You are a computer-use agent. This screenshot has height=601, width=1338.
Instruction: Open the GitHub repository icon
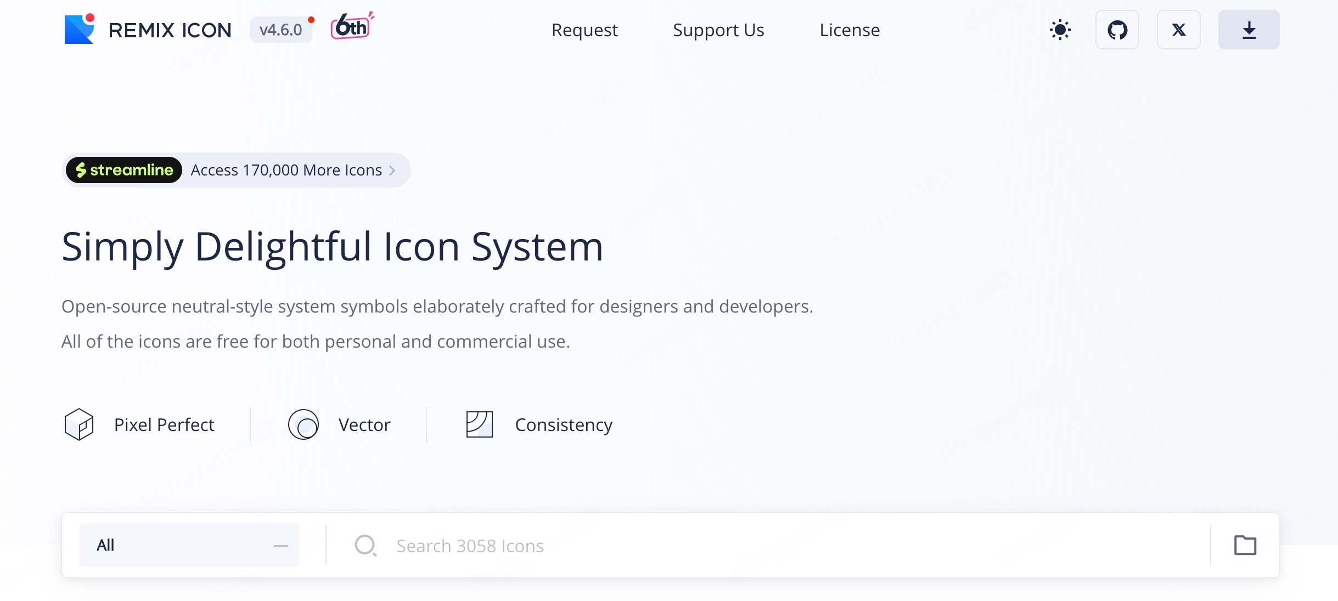pyautogui.click(x=1117, y=30)
